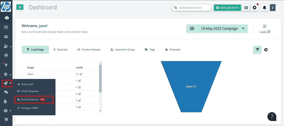Click the Add Lead Form button

tap(227, 8)
